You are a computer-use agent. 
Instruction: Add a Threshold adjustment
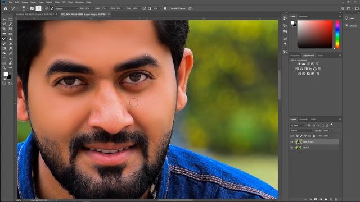click(x=308, y=74)
